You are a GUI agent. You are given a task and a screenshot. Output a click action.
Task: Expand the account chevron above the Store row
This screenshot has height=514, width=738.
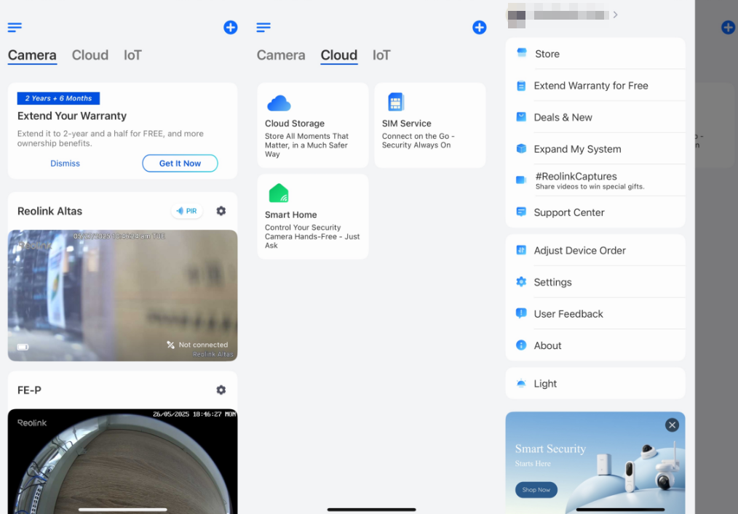point(615,15)
